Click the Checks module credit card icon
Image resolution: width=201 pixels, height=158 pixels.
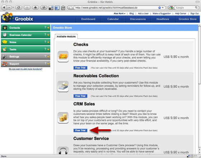(x=63, y=56)
